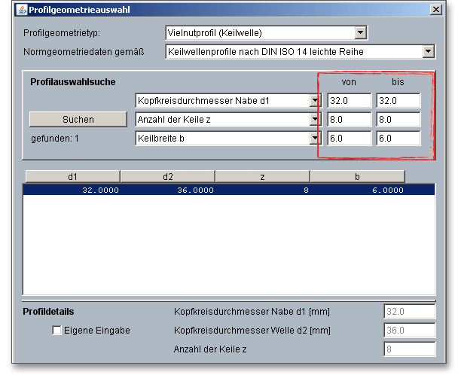Click the 'von' field for Kopfkreisdurchmesser d1
Screen dimensions: 458x375
click(349, 100)
